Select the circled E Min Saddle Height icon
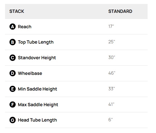156x133 pixels. click(13, 89)
